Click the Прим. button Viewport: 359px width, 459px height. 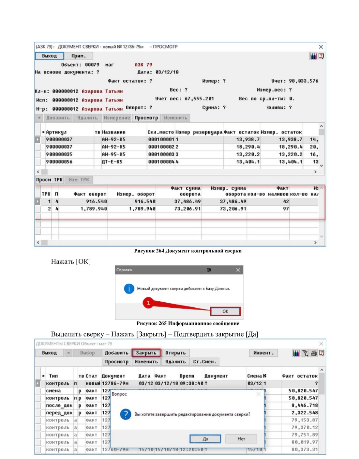click(x=79, y=56)
